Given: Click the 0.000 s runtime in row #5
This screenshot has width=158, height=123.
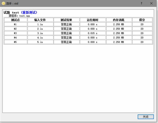Looking at the screenshot, I should pos(93,42).
